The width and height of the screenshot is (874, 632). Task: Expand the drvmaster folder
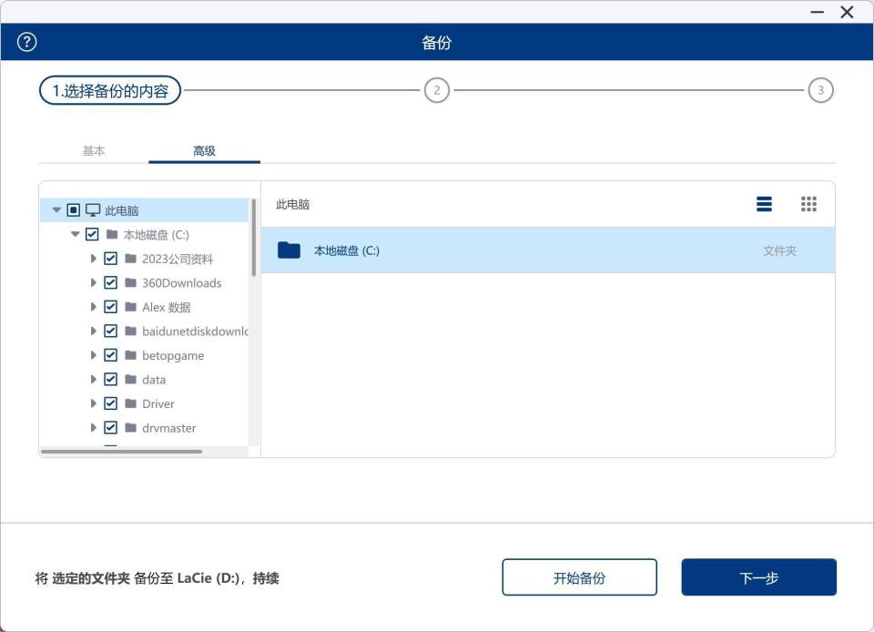93,427
